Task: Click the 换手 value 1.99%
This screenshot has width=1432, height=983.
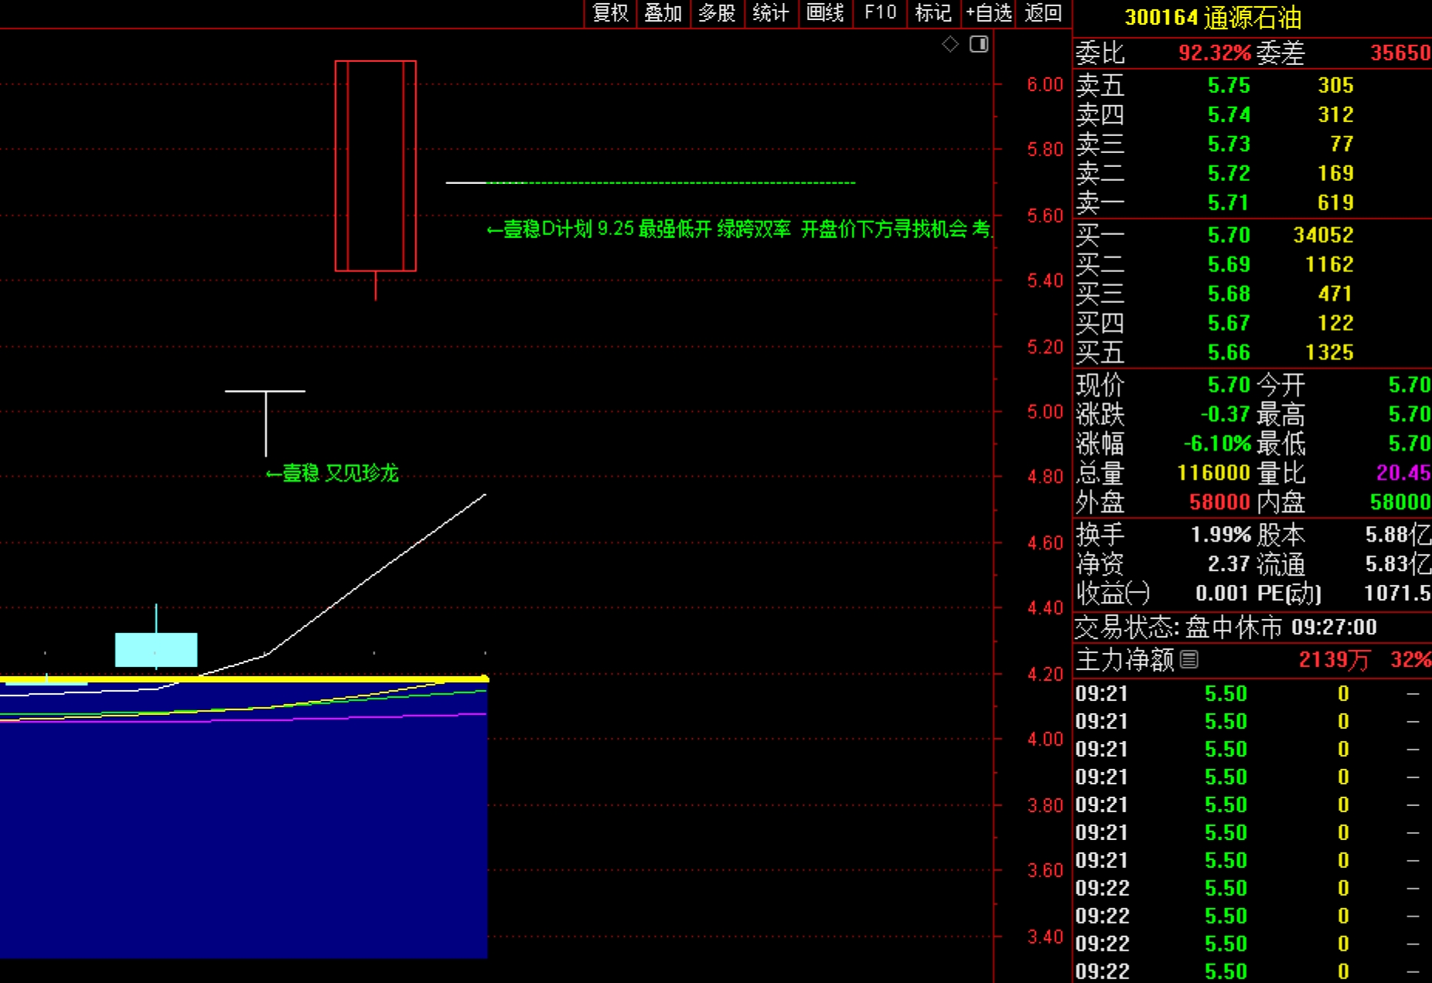Action: tap(1220, 535)
